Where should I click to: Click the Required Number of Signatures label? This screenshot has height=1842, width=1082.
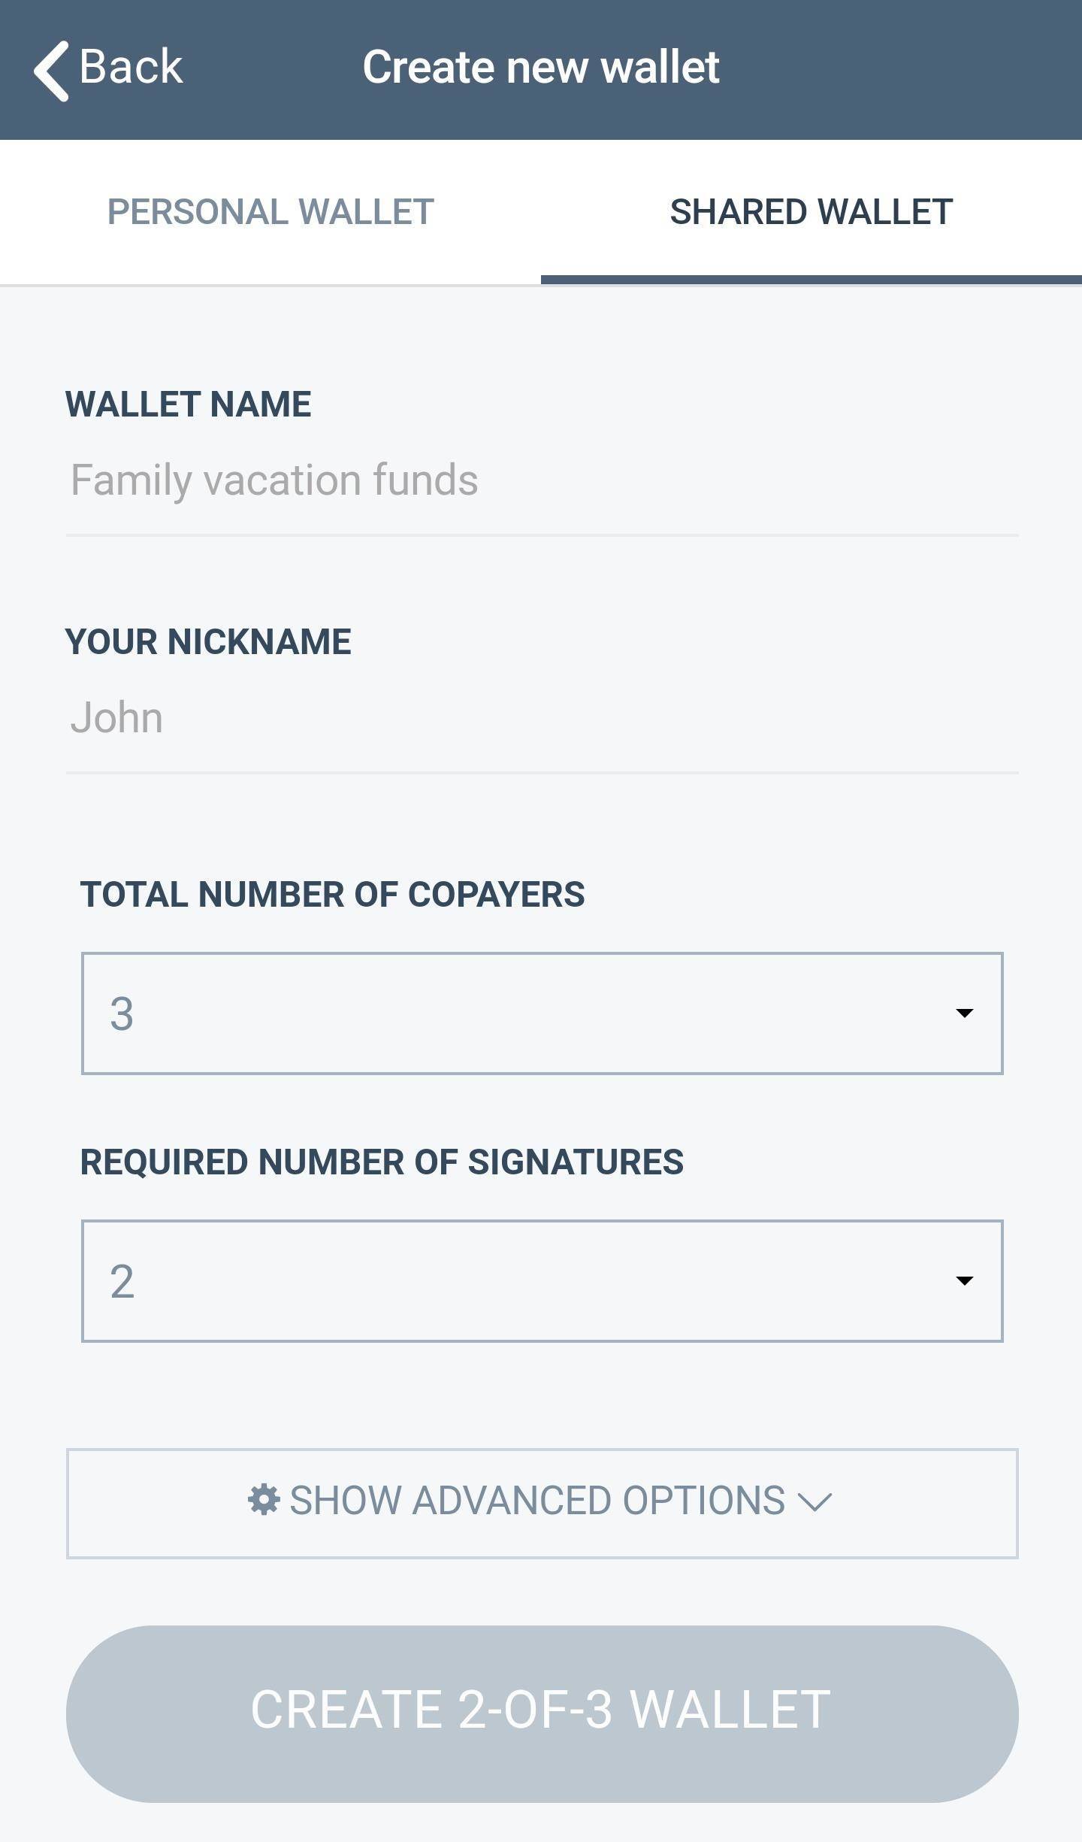coord(382,1162)
